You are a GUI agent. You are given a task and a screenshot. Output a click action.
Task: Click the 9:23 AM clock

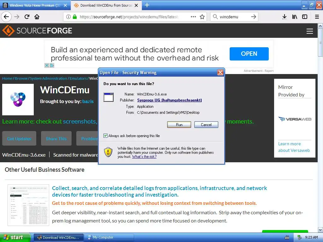(311, 238)
